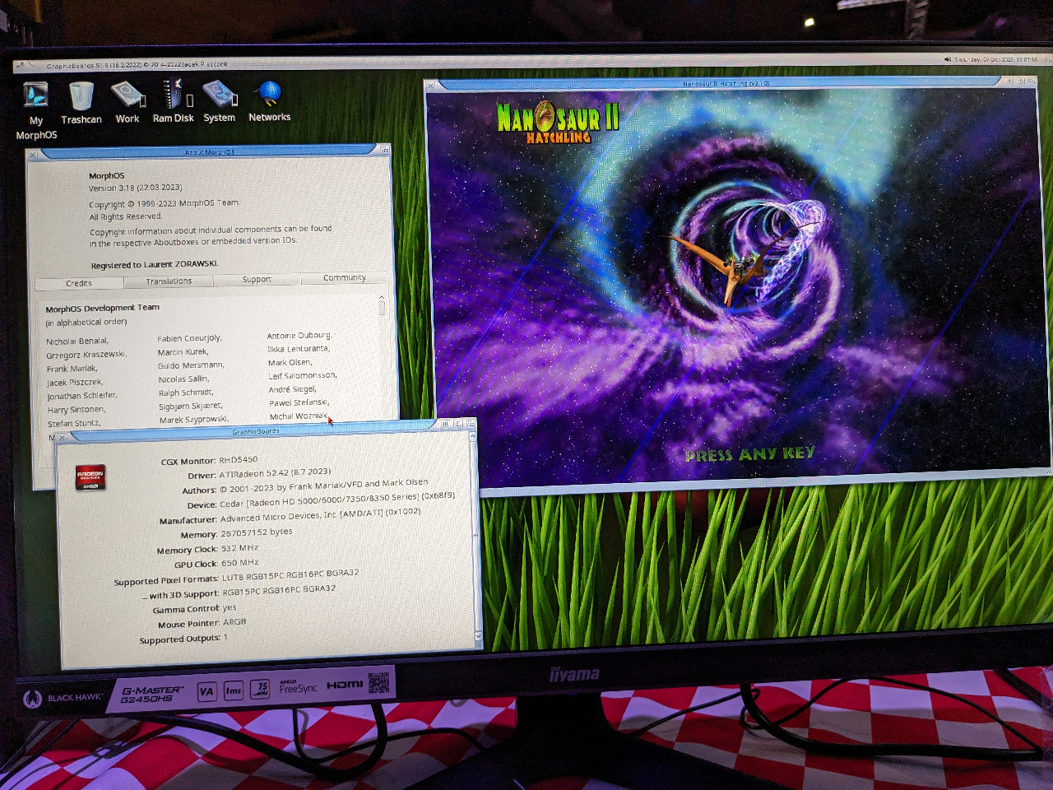Click the Nanosaur window resize corner gadget

tap(1048, 472)
